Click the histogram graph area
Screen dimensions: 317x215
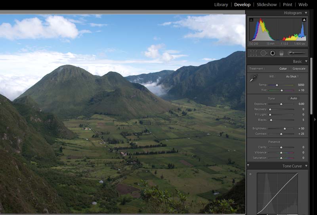point(278,29)
